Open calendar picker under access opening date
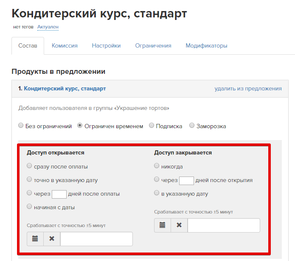The width and height of the screenshot is (295, 261). 35,239
